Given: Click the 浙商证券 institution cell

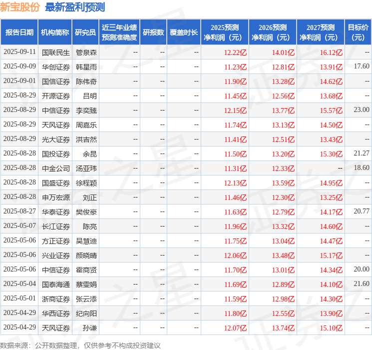Looking at the screenshot, I should [56, 298].
